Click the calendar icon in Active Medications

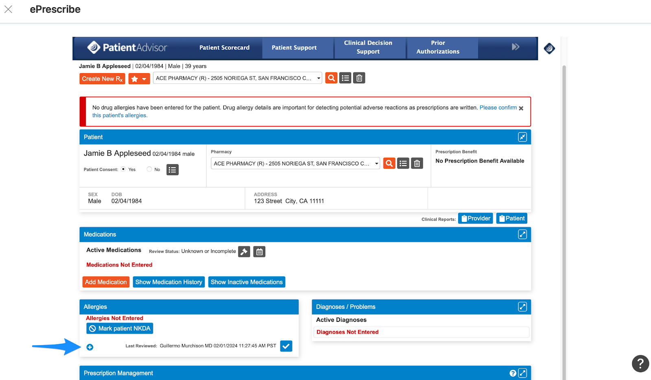pos(259,252)
